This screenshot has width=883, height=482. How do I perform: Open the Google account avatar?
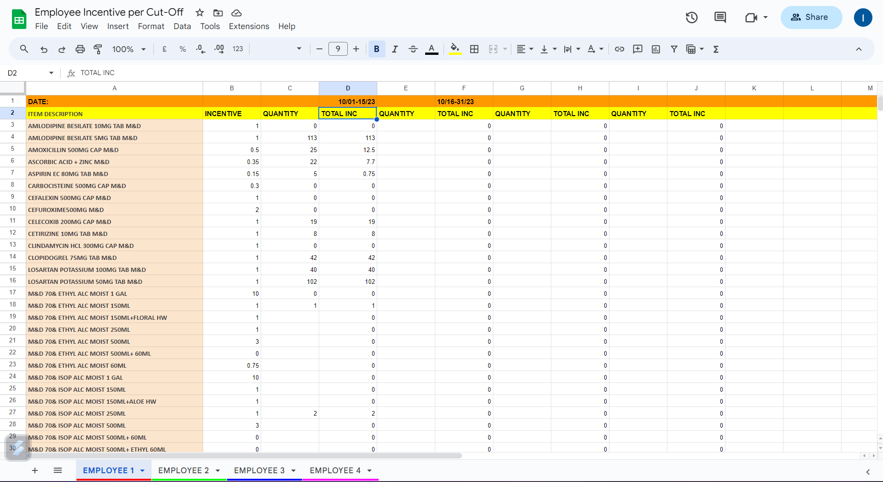[863, 18]
